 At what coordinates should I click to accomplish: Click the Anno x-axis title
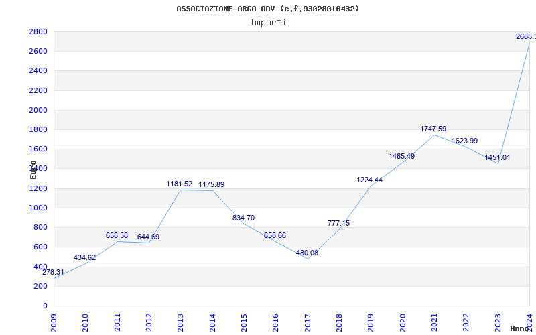tap(519, 328)
